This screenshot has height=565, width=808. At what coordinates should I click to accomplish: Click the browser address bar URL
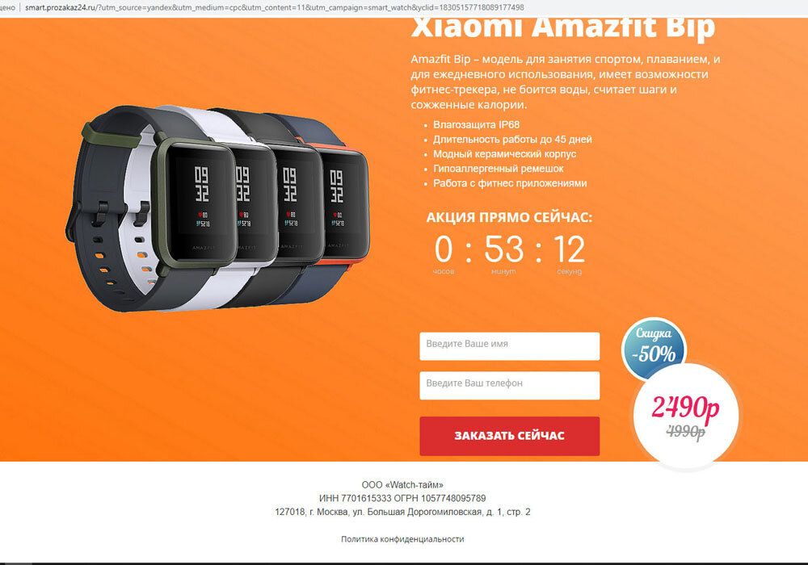click(275, 7)
